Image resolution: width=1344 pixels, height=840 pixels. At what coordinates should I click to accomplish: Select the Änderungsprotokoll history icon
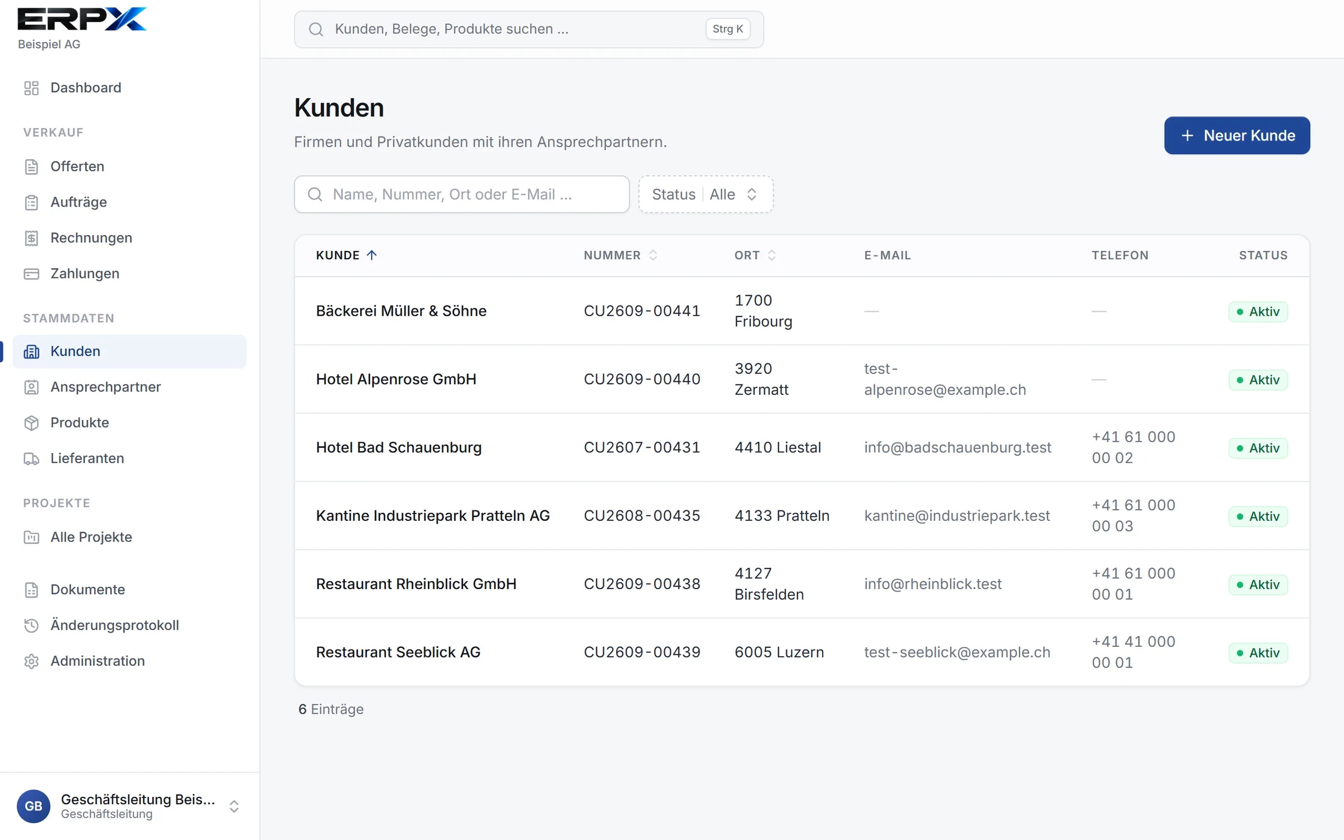tap(31, 626)
